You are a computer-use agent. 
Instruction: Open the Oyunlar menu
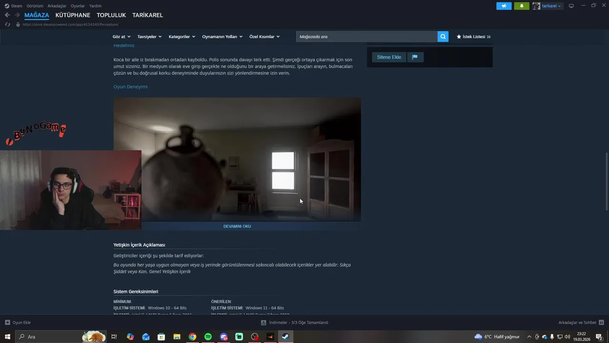tap(78, 6)
